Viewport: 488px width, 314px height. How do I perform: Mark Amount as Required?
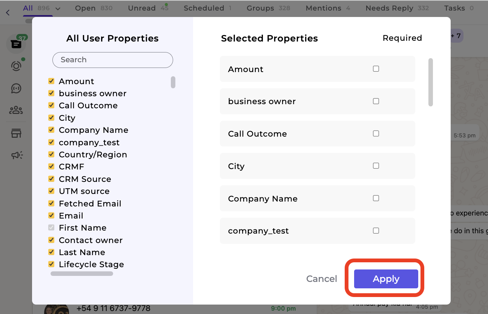[376, 68]
